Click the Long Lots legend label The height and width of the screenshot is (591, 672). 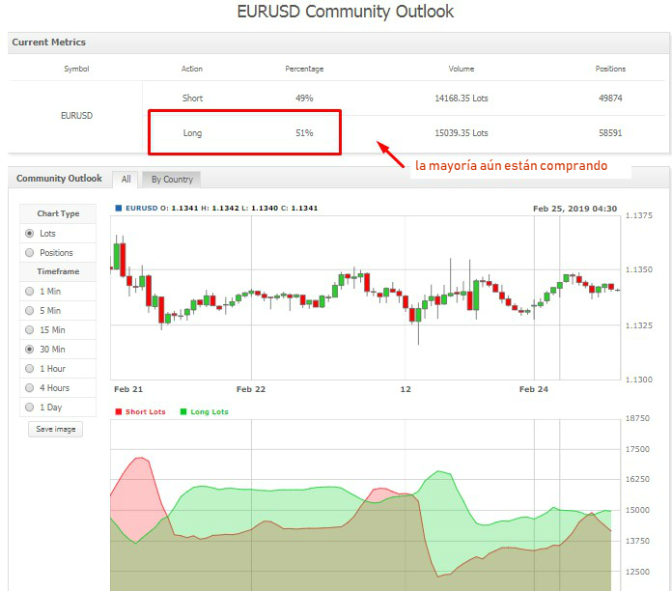[x=210, y=411]
